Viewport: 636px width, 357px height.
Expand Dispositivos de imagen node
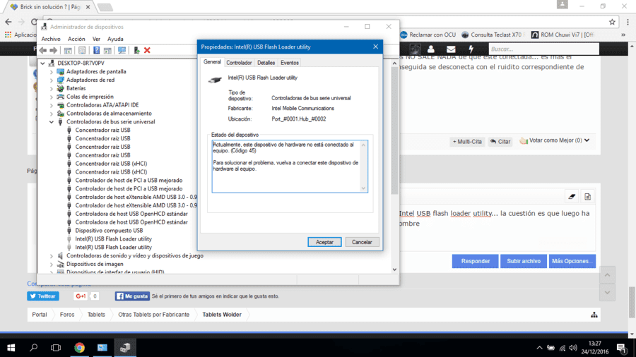pyautogui.click(x=52, y=265)
